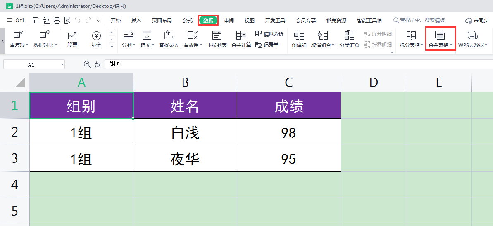This screenshot has width=493, height=226.
Task: Select the 股票 (Stocks) data type
Action: pos(72,40)
